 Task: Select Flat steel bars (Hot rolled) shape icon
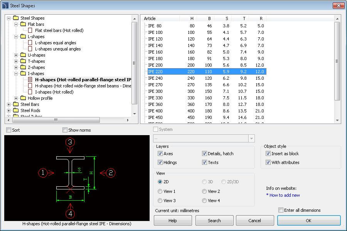pos(30,30)
